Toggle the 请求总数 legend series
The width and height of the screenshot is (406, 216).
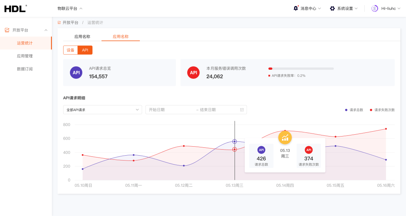pyautogui.click(x=354, y=110)
